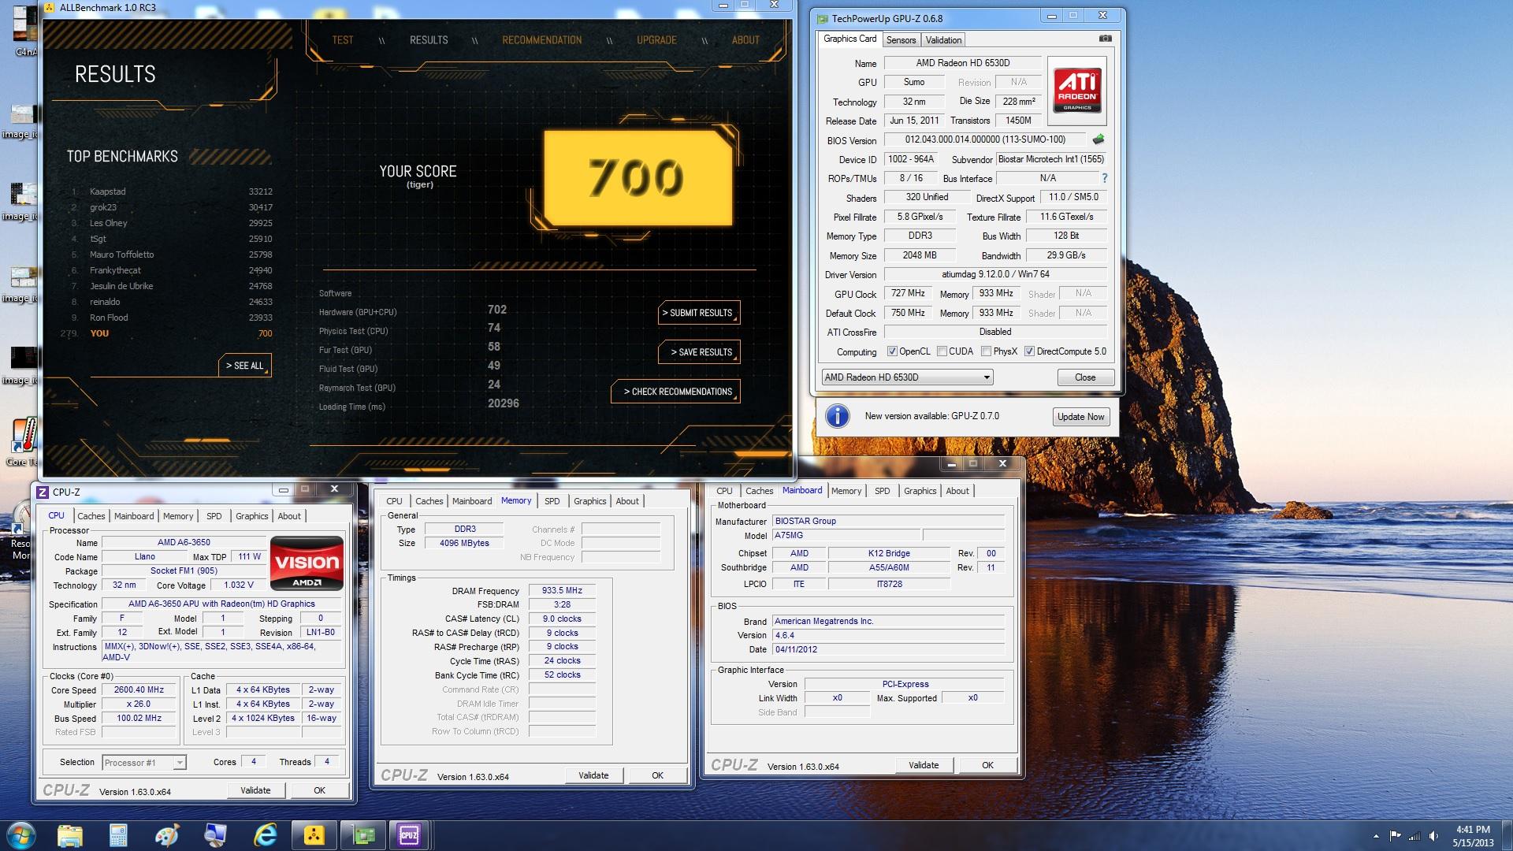1513x851 pixels.
Task: Click the Core Speed value 2600.40 MHz
Action: coord(139,689)
